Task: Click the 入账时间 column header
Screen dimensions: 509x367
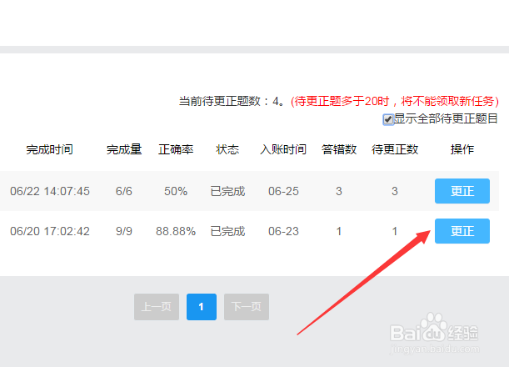Action: tap(283, 149)
